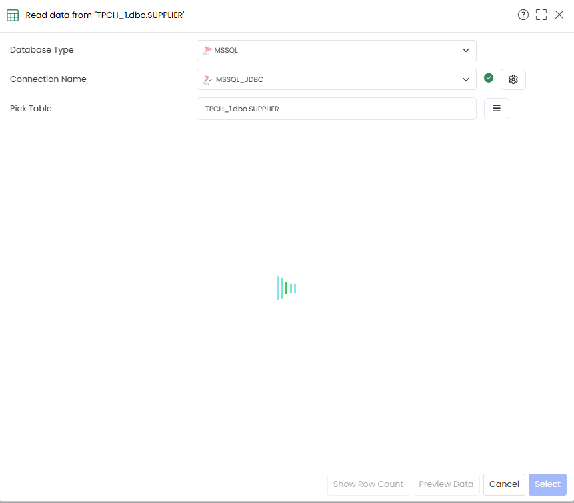Screen dimensions: 574x503
Task: Open the Connection Name MSSQL_JDBC dropdown
Action: 337,79
